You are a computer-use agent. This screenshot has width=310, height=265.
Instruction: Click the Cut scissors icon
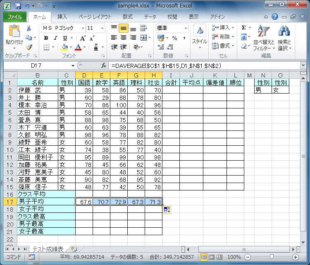pyautogui.click(x=29, y=28)
